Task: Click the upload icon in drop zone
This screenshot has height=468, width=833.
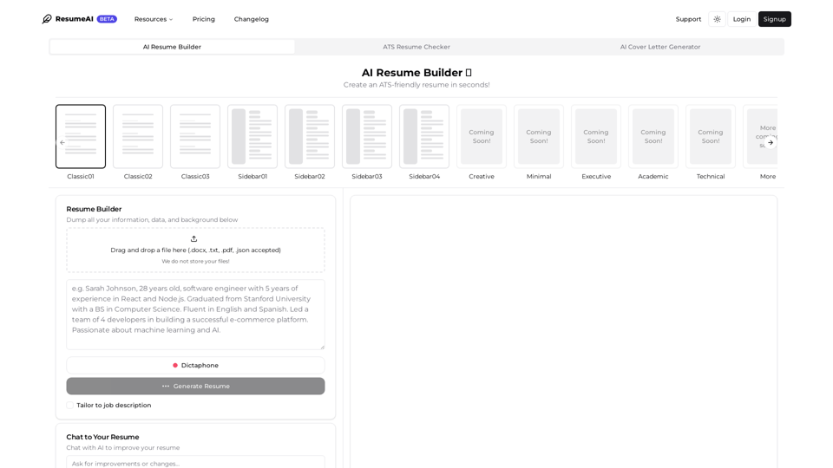Action: point(193,239)
